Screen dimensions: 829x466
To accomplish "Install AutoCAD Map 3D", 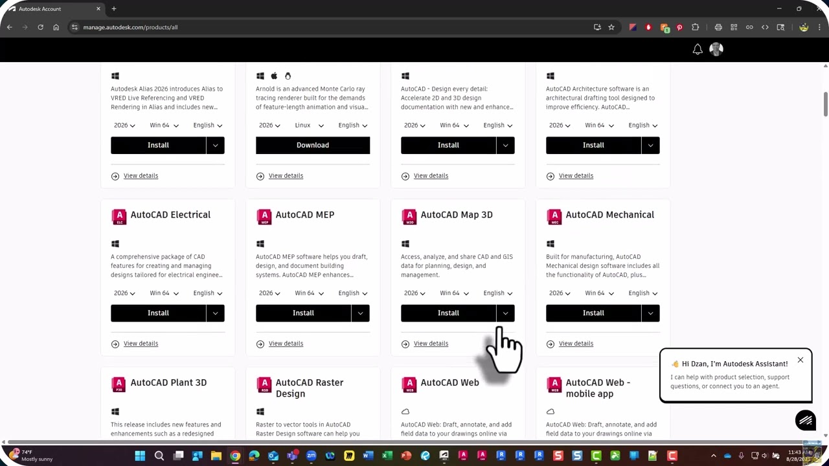I will (x=448, y=313).
